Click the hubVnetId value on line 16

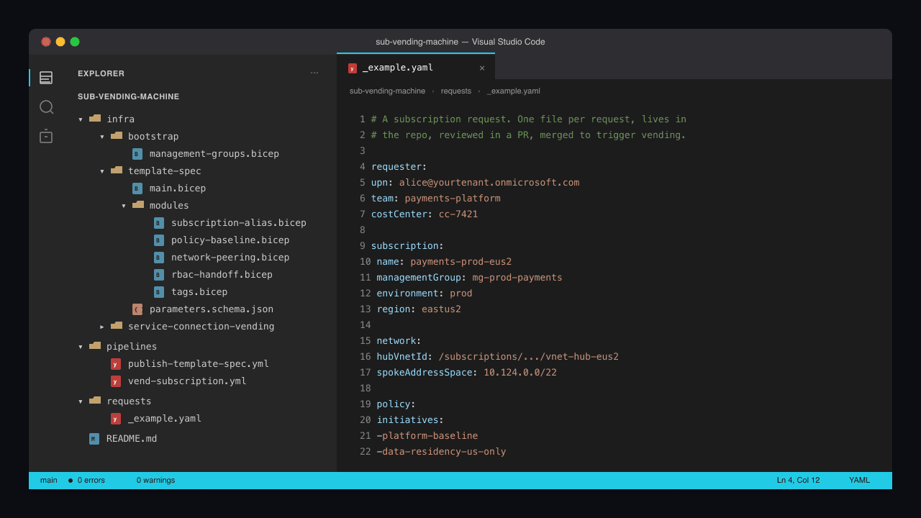[528, 357]
